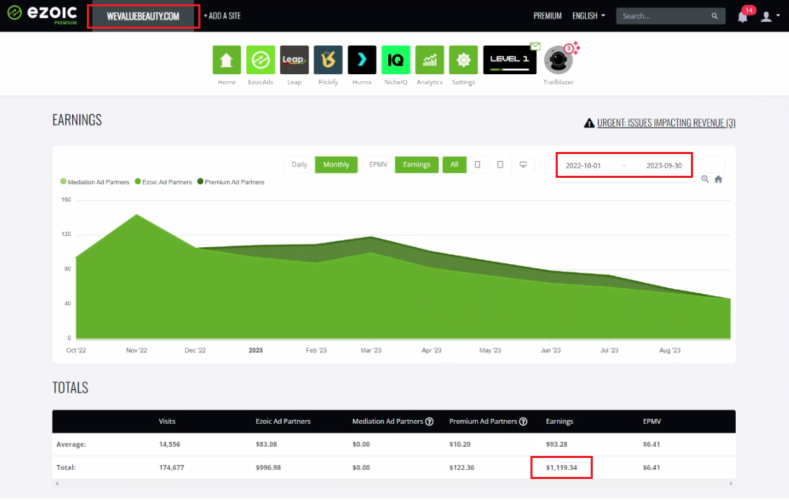This screenshot has height=500, width=789.
Task: Filter by desktop monitor icon
Action: pyautogui.click(x=523, y=165)
